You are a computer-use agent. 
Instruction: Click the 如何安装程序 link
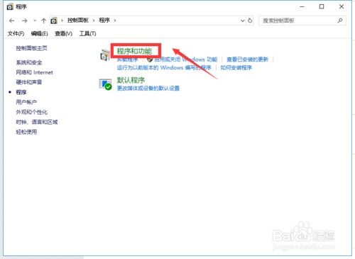point(236,68)
